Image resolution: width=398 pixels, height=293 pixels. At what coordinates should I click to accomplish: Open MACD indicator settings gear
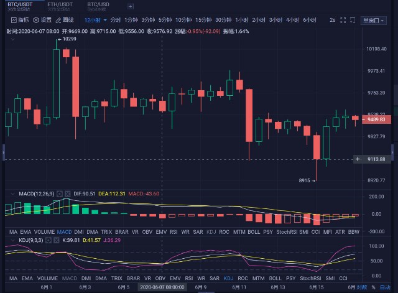click(x=60, y=194)
